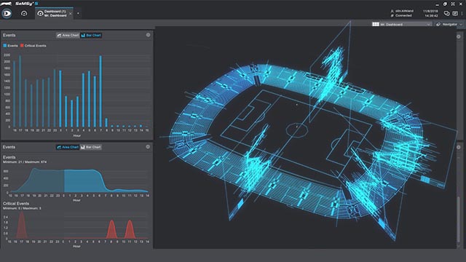Screen dimensions: 466x262
Task: Open the Navigator dropdown
Action: [x=450, y=24]
